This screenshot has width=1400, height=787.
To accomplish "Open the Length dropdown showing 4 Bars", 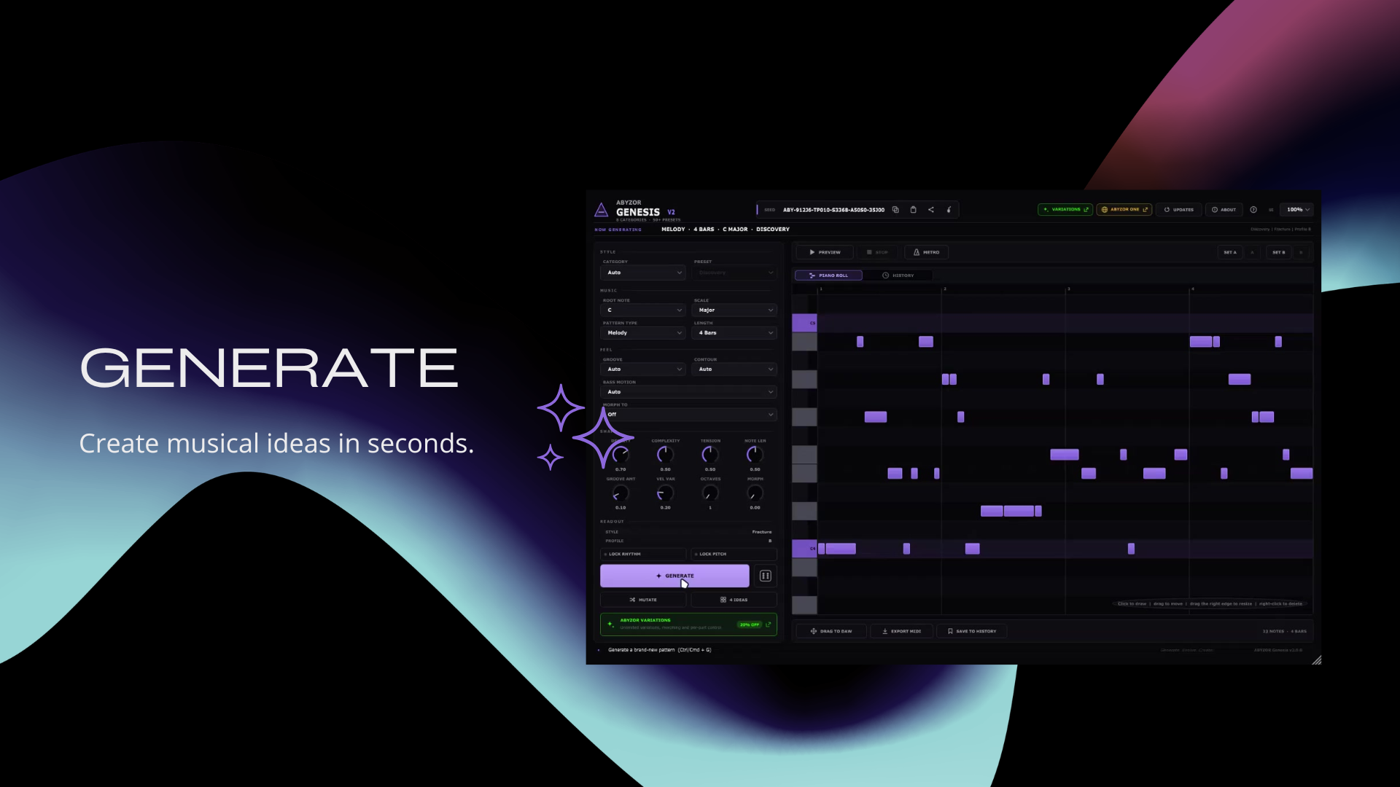I will click(734, 333).
